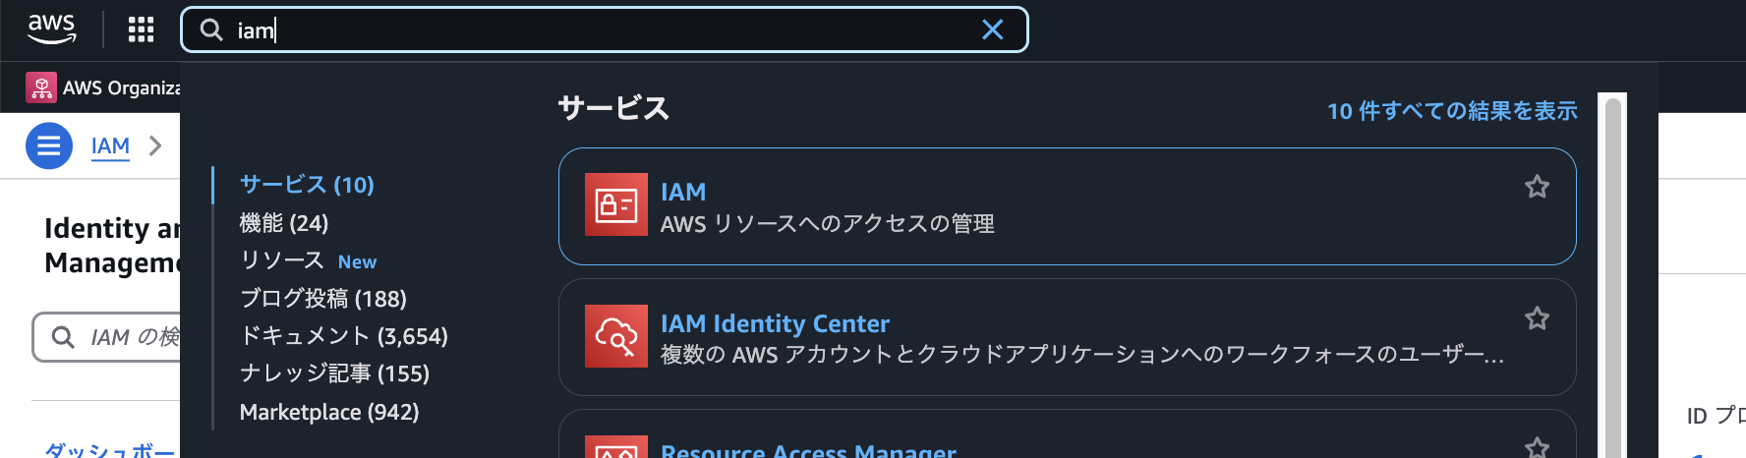Show all 10 results link
The image size is (1746, 458).
1452,111
